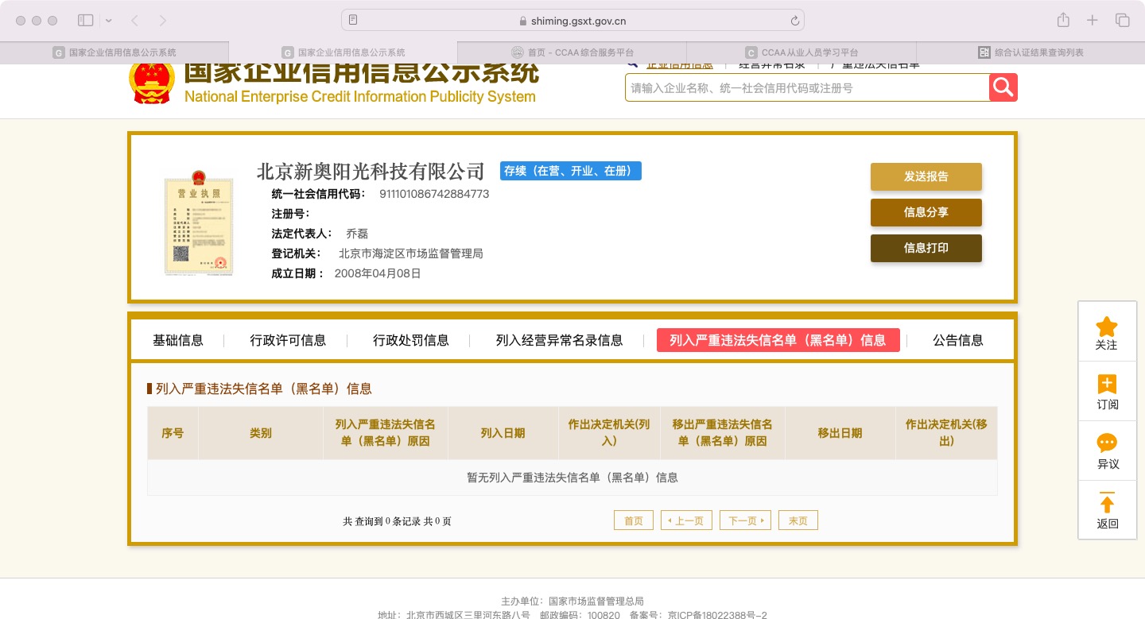Click the enterprise name search input field
The image size is (1145, 619).
[807, 87]
